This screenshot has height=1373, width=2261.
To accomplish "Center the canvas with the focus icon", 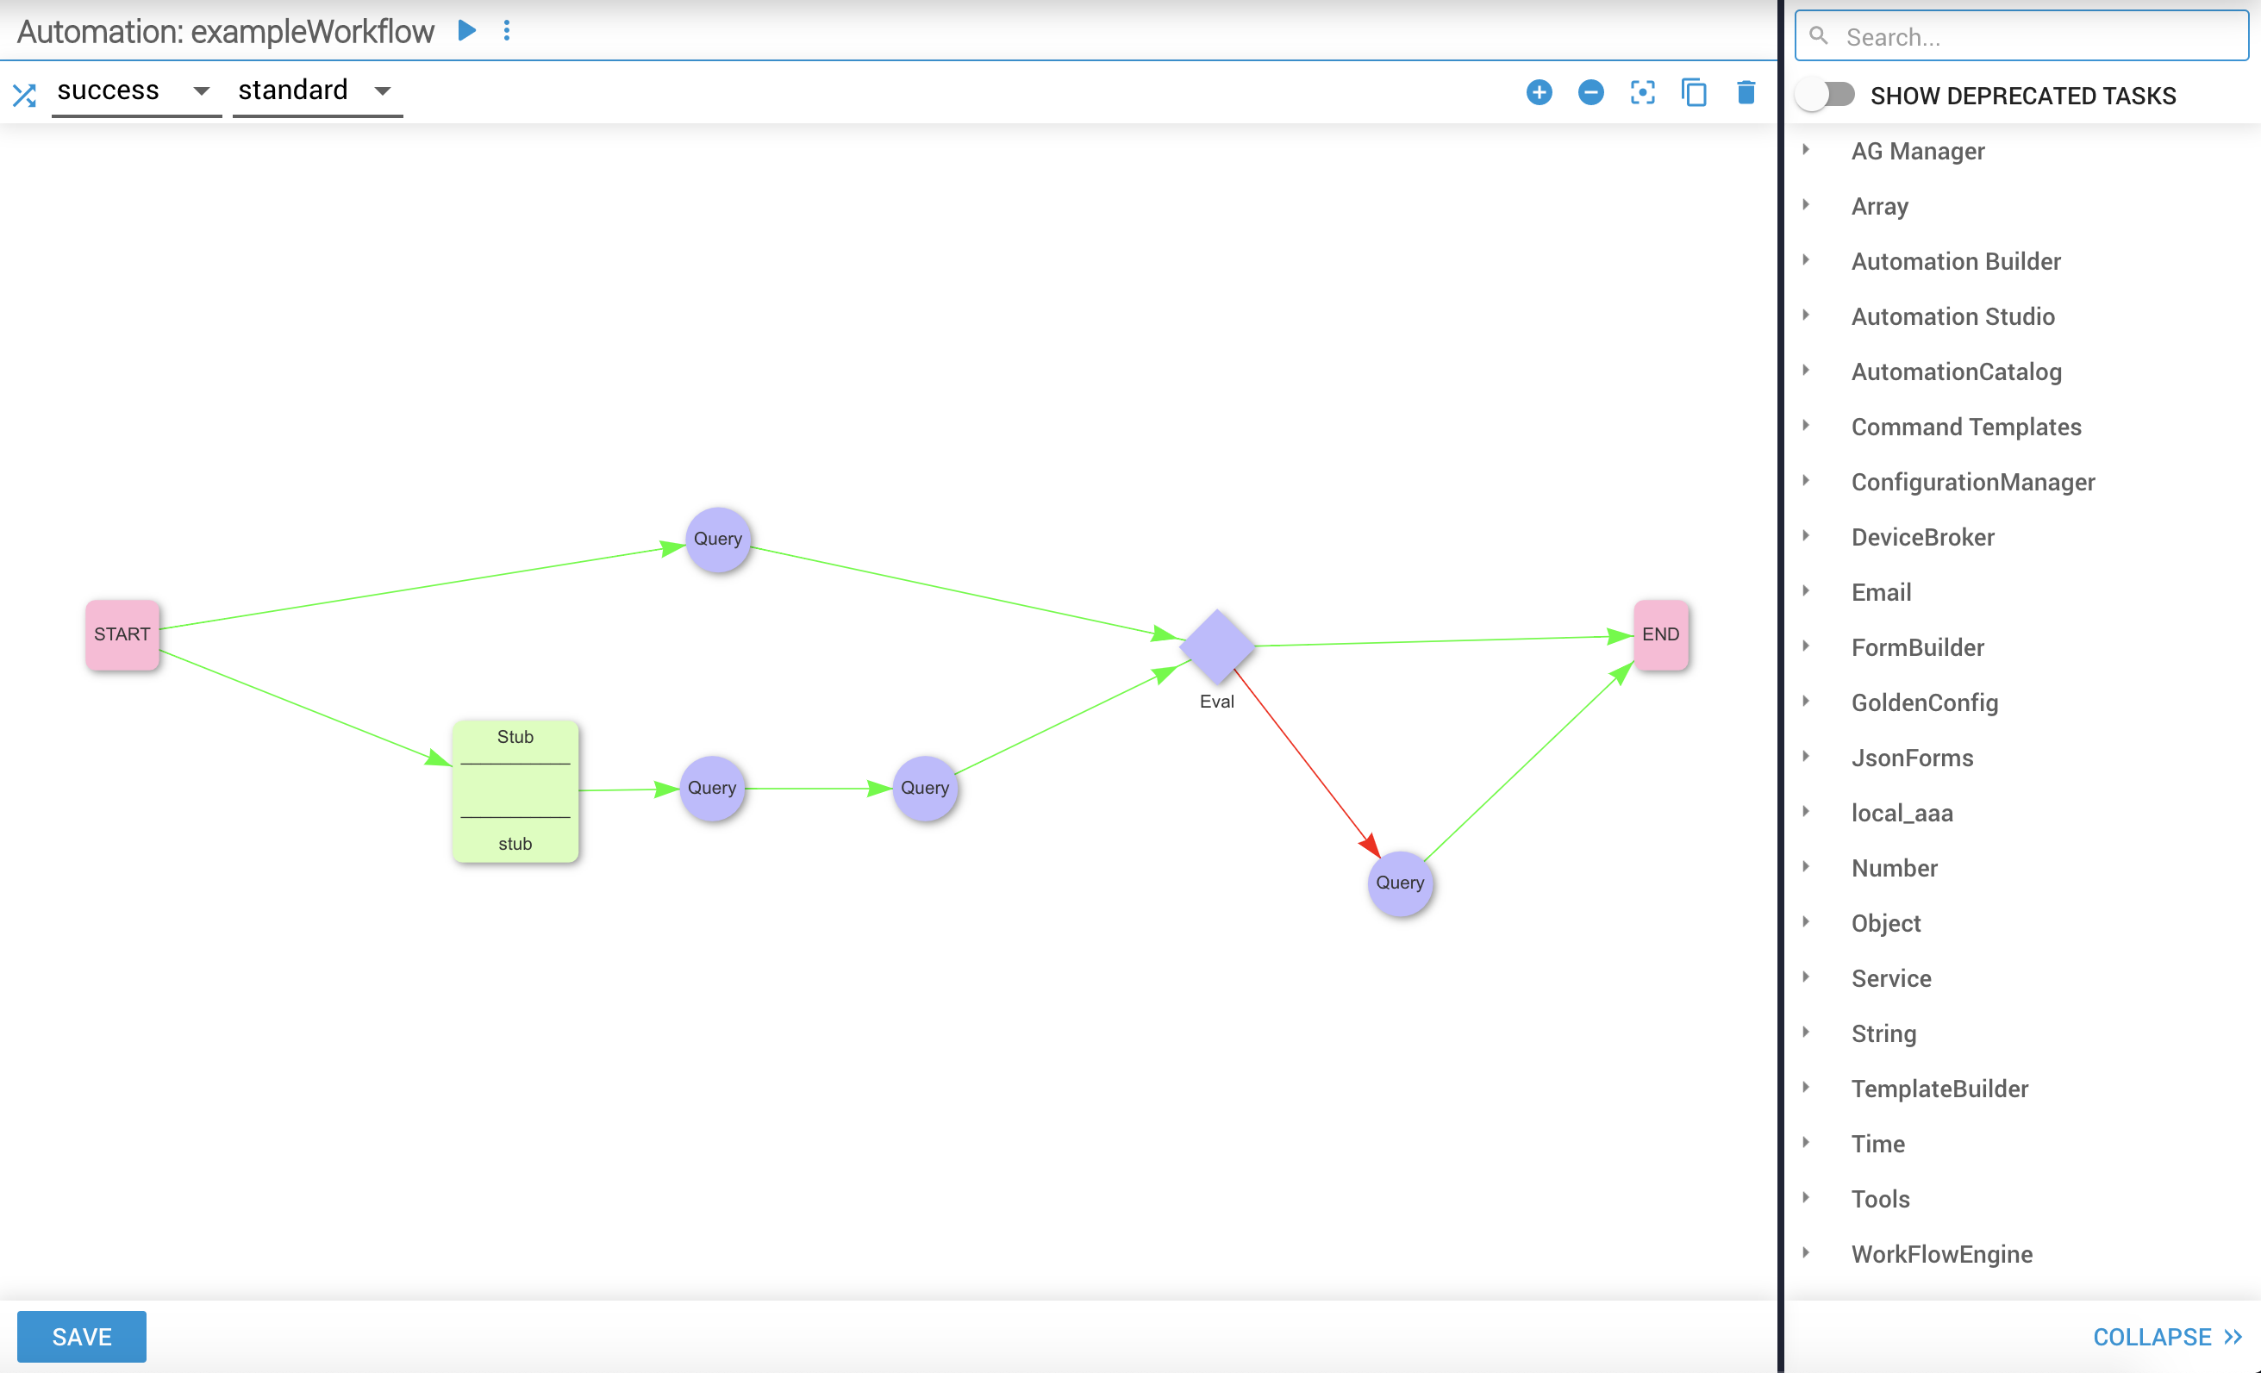I will pyautogui.click(x=1641, y=91).
